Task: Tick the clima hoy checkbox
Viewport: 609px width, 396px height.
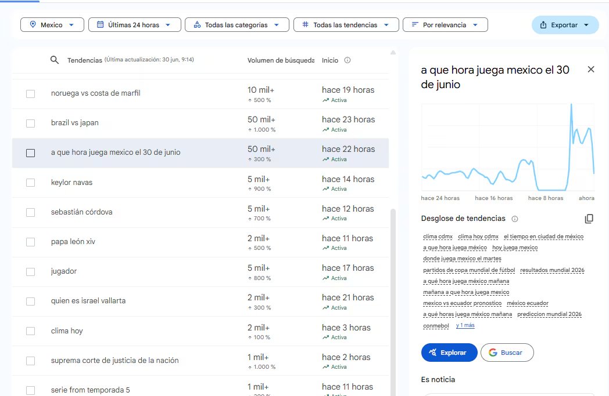Action: (x=30, y=331)
